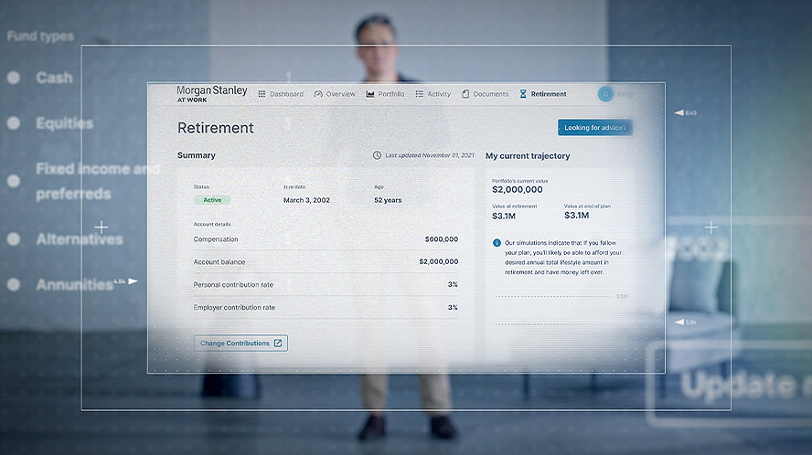Screen dimensions: 812x455
Task: Select the Personal contribution rate row
Action: pos(326,284)
